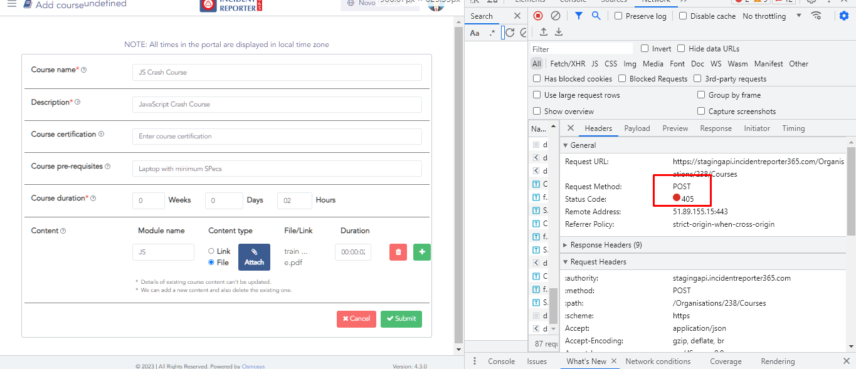This screenshot has width=856, height=369.
Task: Click the clear network log icon
Action: (556, 16)
